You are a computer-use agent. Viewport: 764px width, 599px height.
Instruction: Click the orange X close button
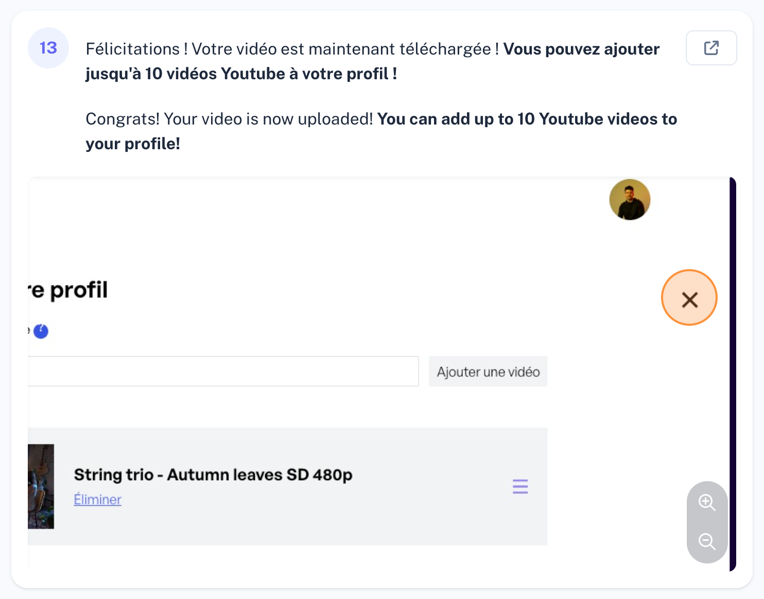coord(689,298)
